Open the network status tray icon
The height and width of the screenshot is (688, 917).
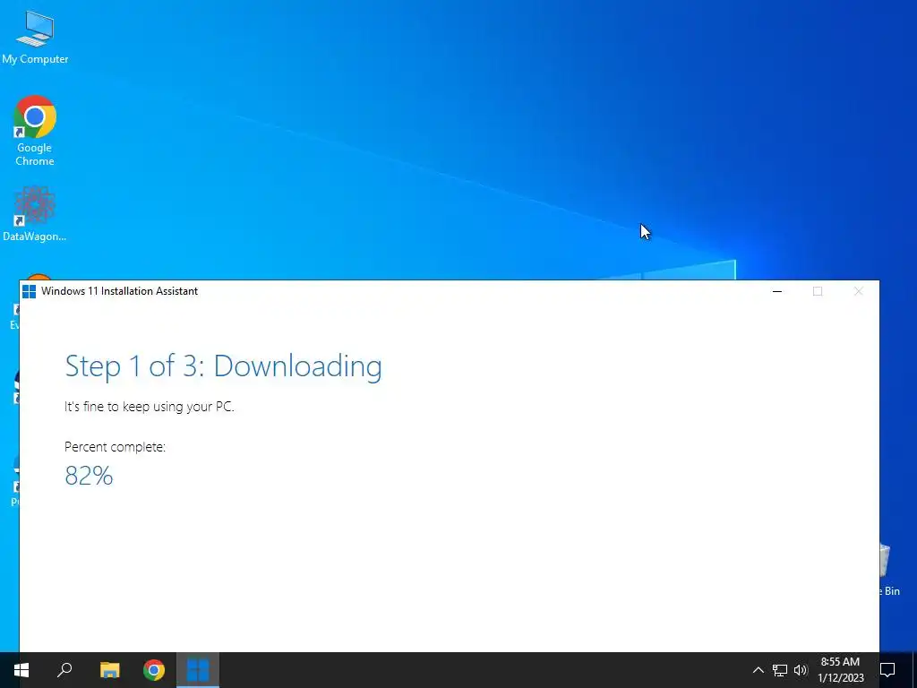[780, 670]
